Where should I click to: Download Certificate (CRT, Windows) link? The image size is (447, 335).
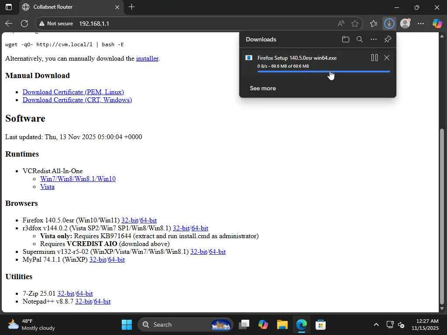pos(77,100)
